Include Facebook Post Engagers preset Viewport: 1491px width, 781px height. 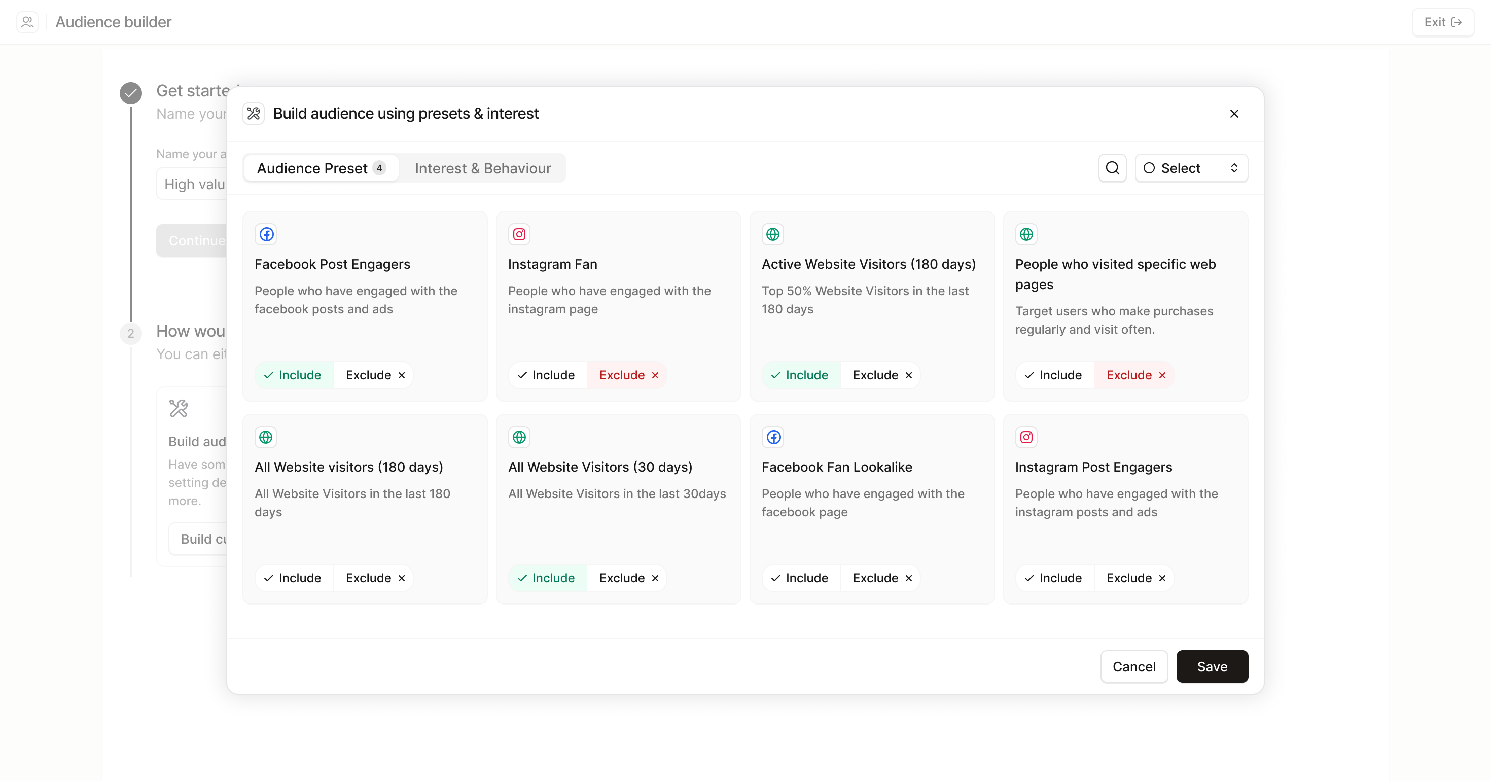[x=294, y=375]
